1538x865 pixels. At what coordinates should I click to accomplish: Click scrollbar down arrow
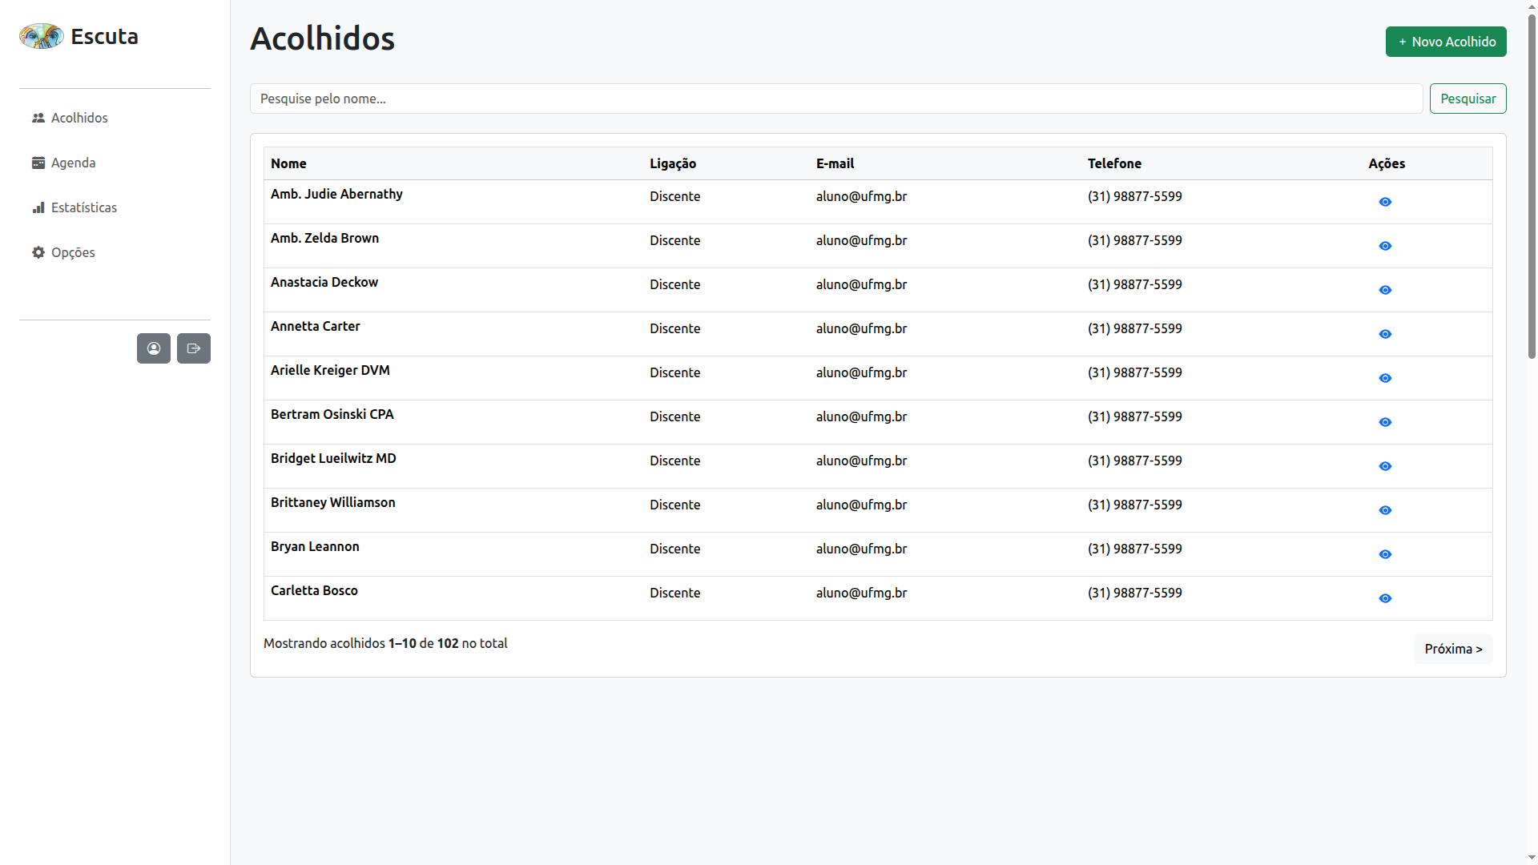coord(1532,858)
